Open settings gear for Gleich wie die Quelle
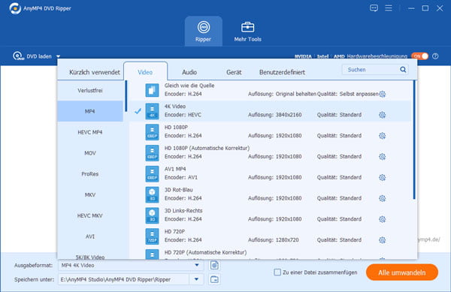 (383, 94)
